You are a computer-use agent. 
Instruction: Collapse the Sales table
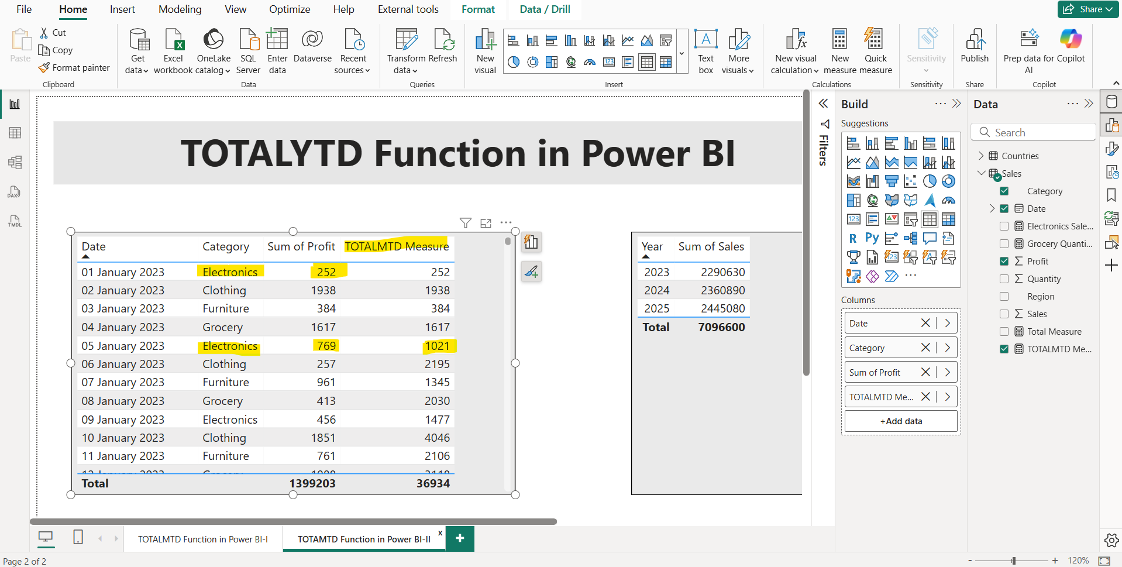pyautogui.click(x=982, y=173)
